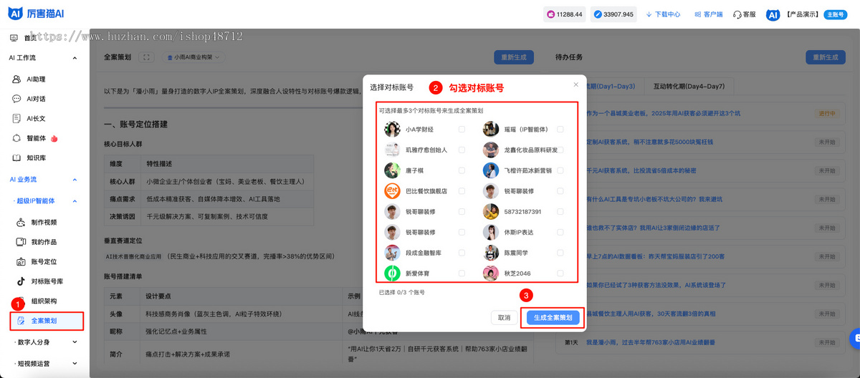Click the 已选择 0/3 个账号 text
The width and height of the screenshot is (860, 378).
pos(401,292)
